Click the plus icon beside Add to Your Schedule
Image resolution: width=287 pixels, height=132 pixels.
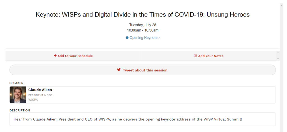coord(55,56)
